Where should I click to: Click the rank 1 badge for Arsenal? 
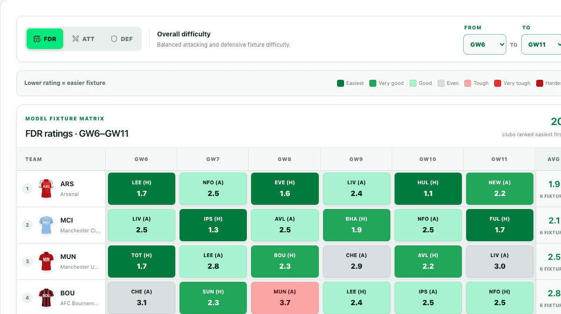click(x=27, y=188)
